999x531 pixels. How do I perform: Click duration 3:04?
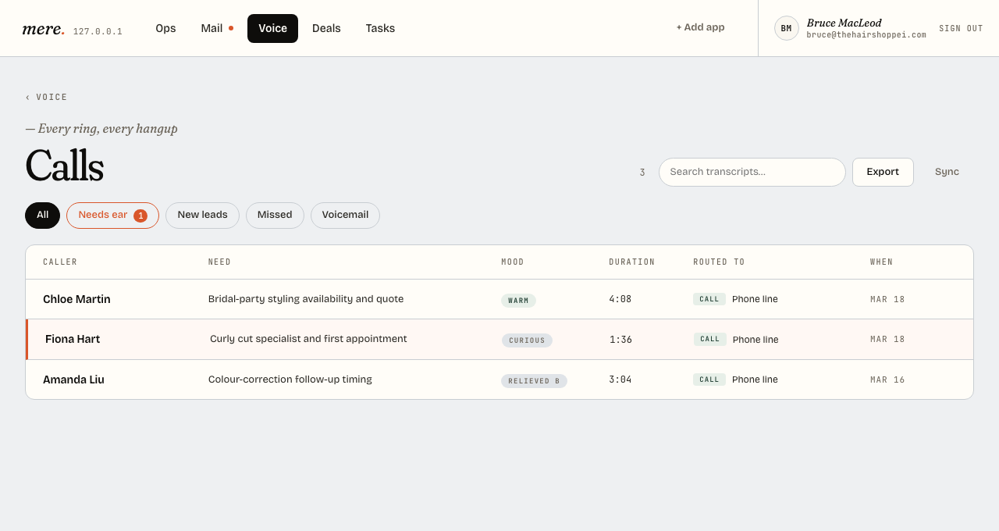tap(620, 380)
